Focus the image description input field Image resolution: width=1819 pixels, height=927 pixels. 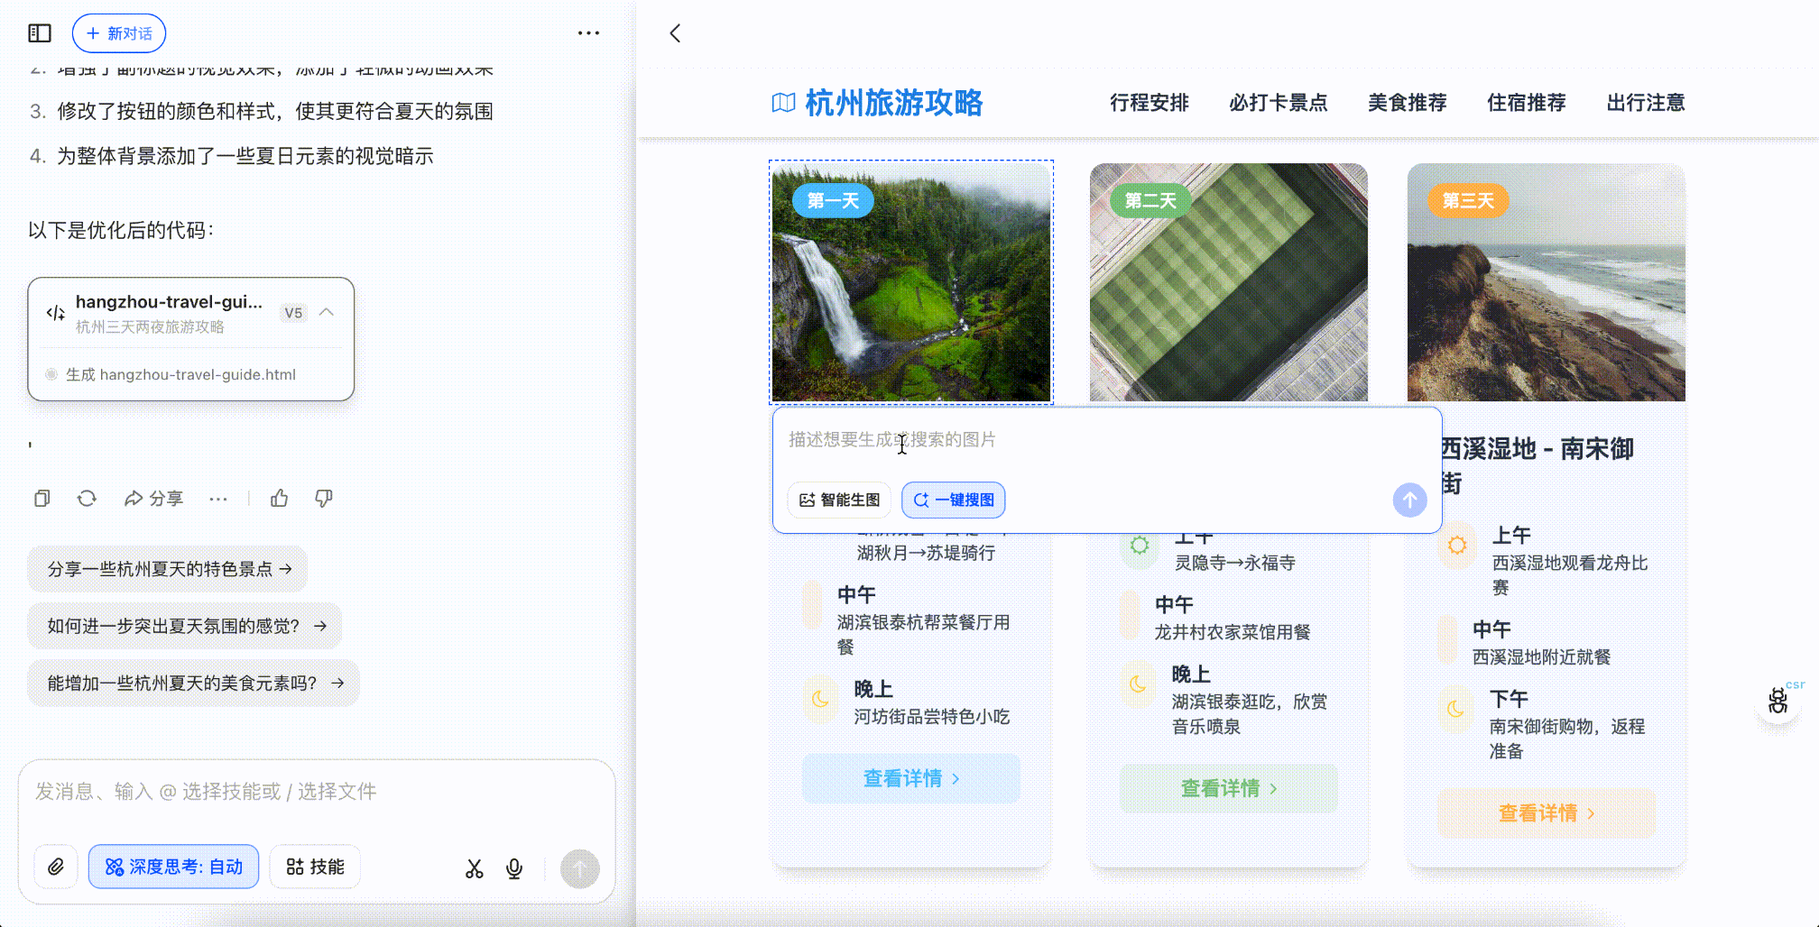(1083, 440)
